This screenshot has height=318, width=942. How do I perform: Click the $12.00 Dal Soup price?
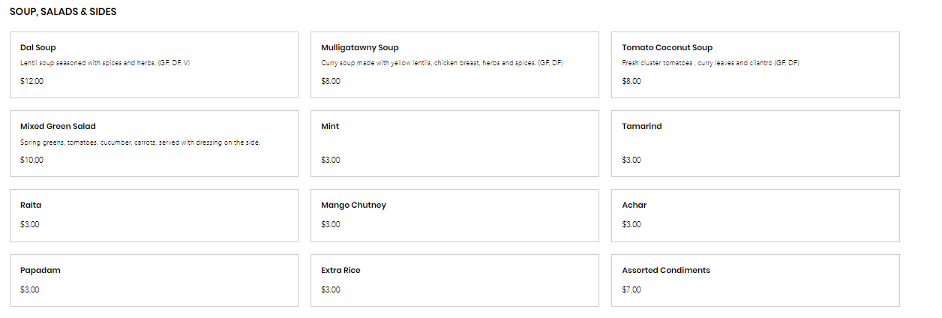(x=31, y=81)
